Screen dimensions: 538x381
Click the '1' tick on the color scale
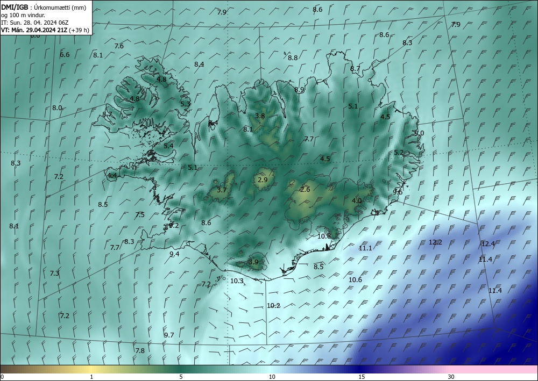[x=91, y=377]
